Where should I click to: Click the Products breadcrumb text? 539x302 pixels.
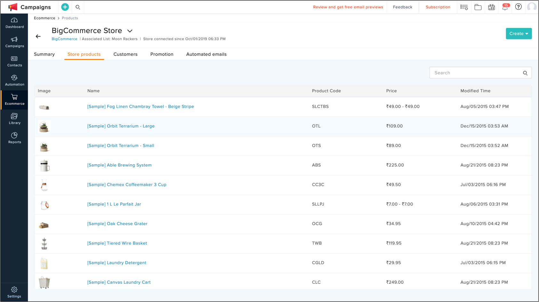coord(70,18)
